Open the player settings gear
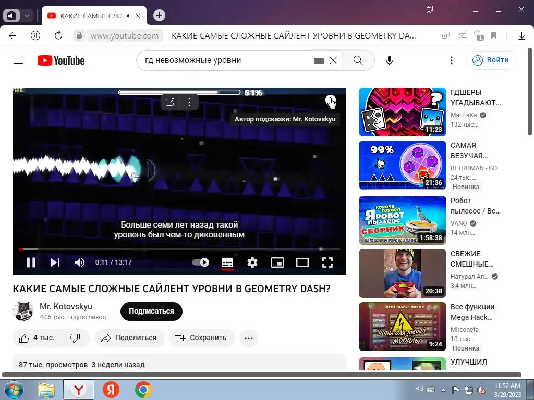Image resolution: width=534 pixels, height=400 pixels. click(x=252, y=262)
